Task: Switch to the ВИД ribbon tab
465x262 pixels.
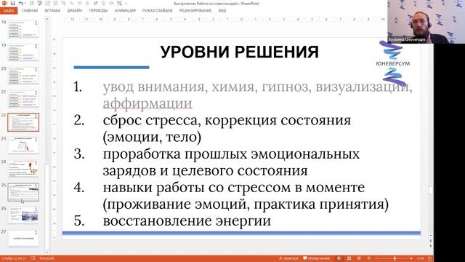Action: coord(222,11)
